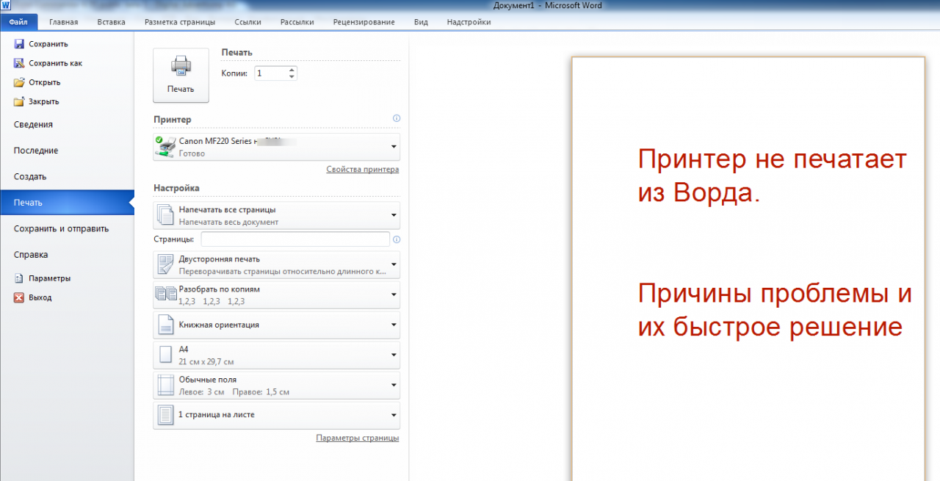Click the Открыть folder icon
Viewport: 940px width, 481px height.
pos(21,82)
